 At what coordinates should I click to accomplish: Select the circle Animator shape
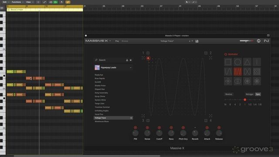[238, 62]
